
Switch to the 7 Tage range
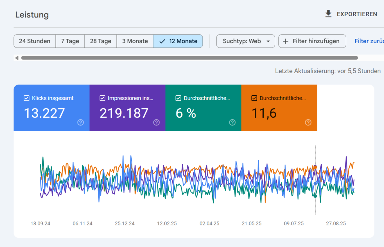point(70,41)
